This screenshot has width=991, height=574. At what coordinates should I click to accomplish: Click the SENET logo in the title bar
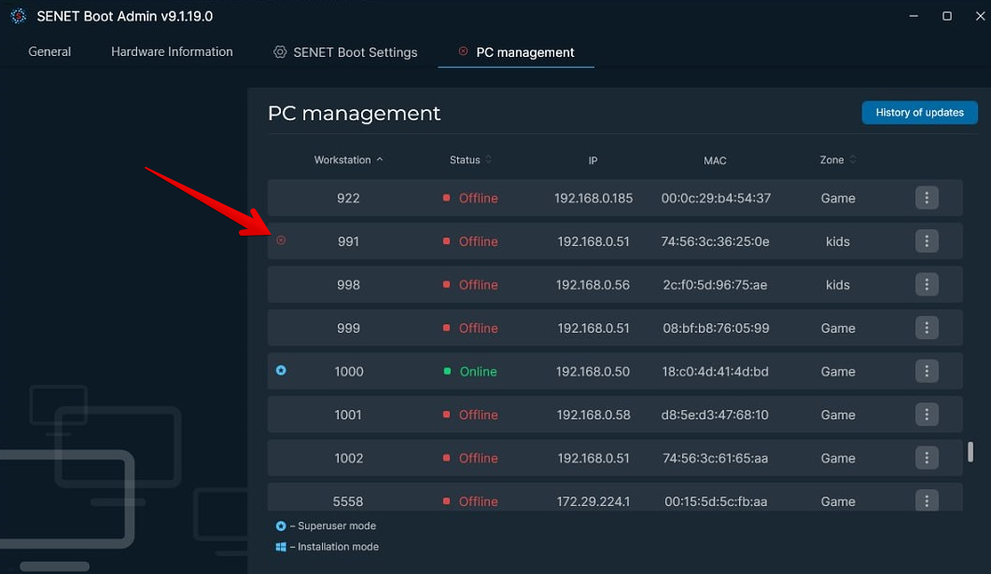coord(19,16)
